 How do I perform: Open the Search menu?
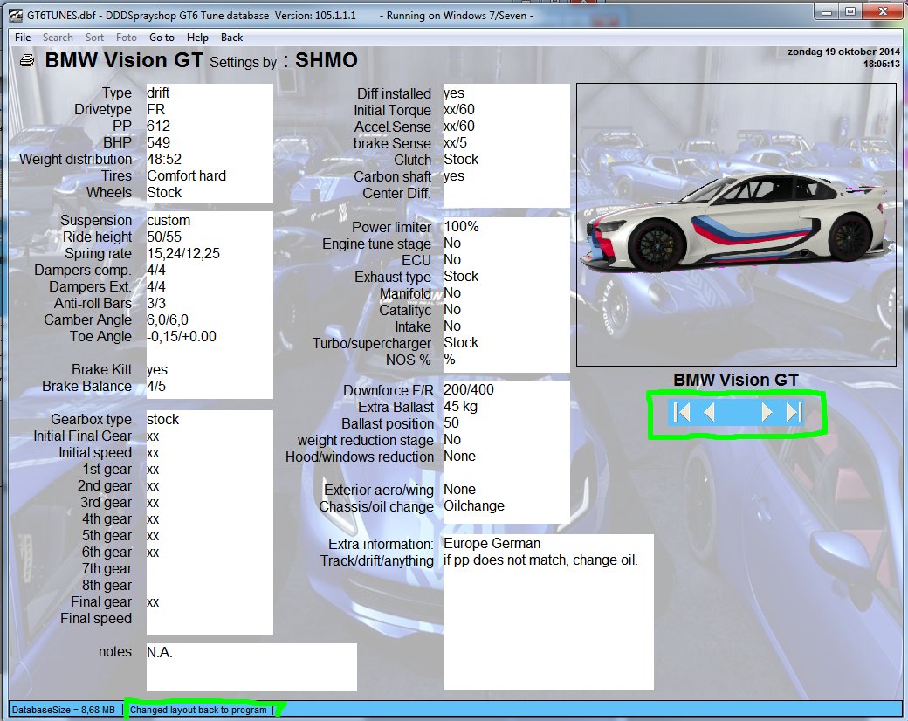pyautogui.click(x=58, y=38)
